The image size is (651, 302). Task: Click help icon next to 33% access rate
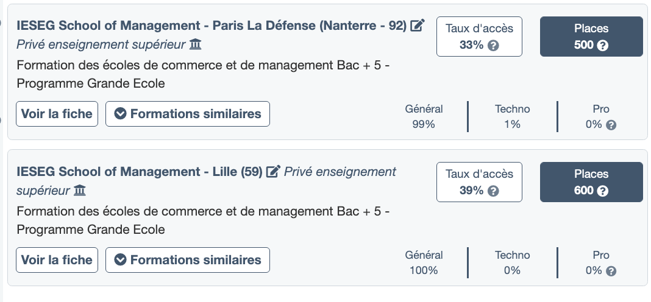pyautogui.click(x=494, y=46)
